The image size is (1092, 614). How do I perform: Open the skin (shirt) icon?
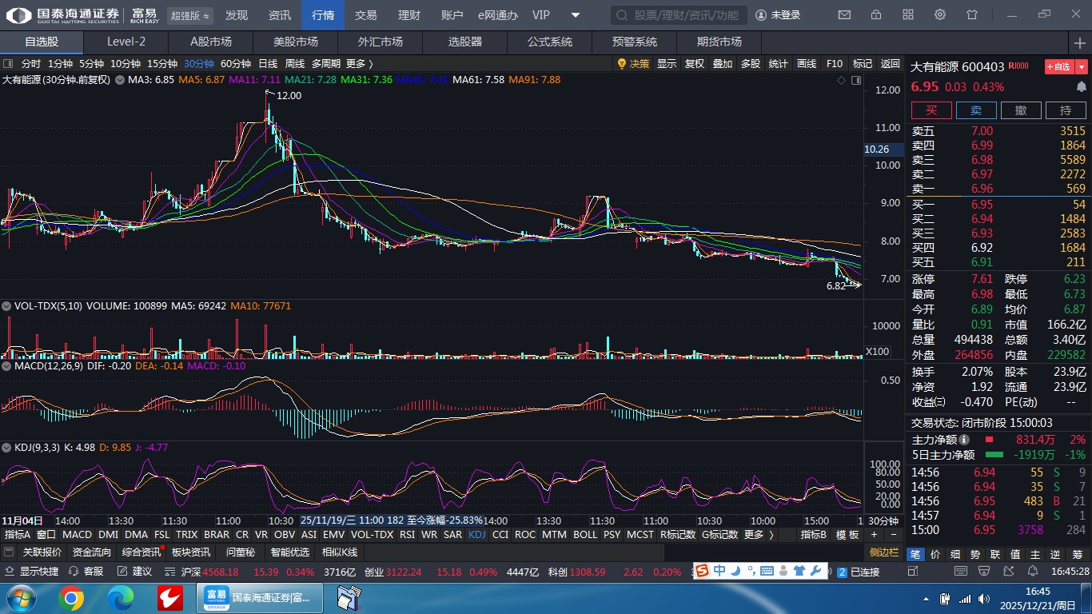(972, 15)
